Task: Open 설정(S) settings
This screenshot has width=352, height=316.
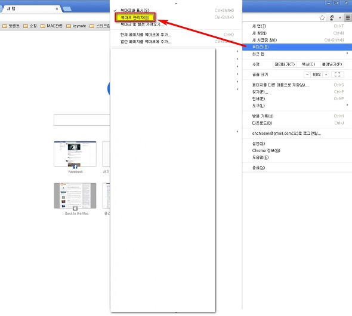Action: point(297,144)
